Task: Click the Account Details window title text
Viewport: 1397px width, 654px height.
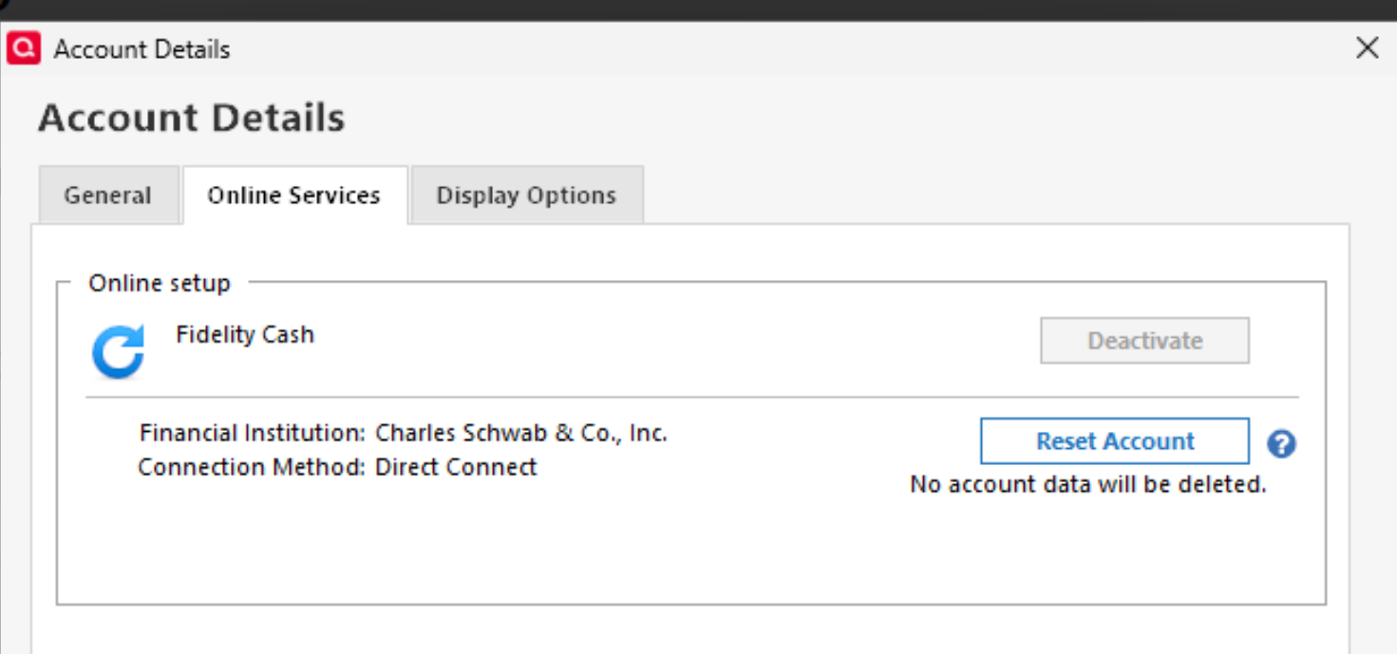Action: click(142, 49)
